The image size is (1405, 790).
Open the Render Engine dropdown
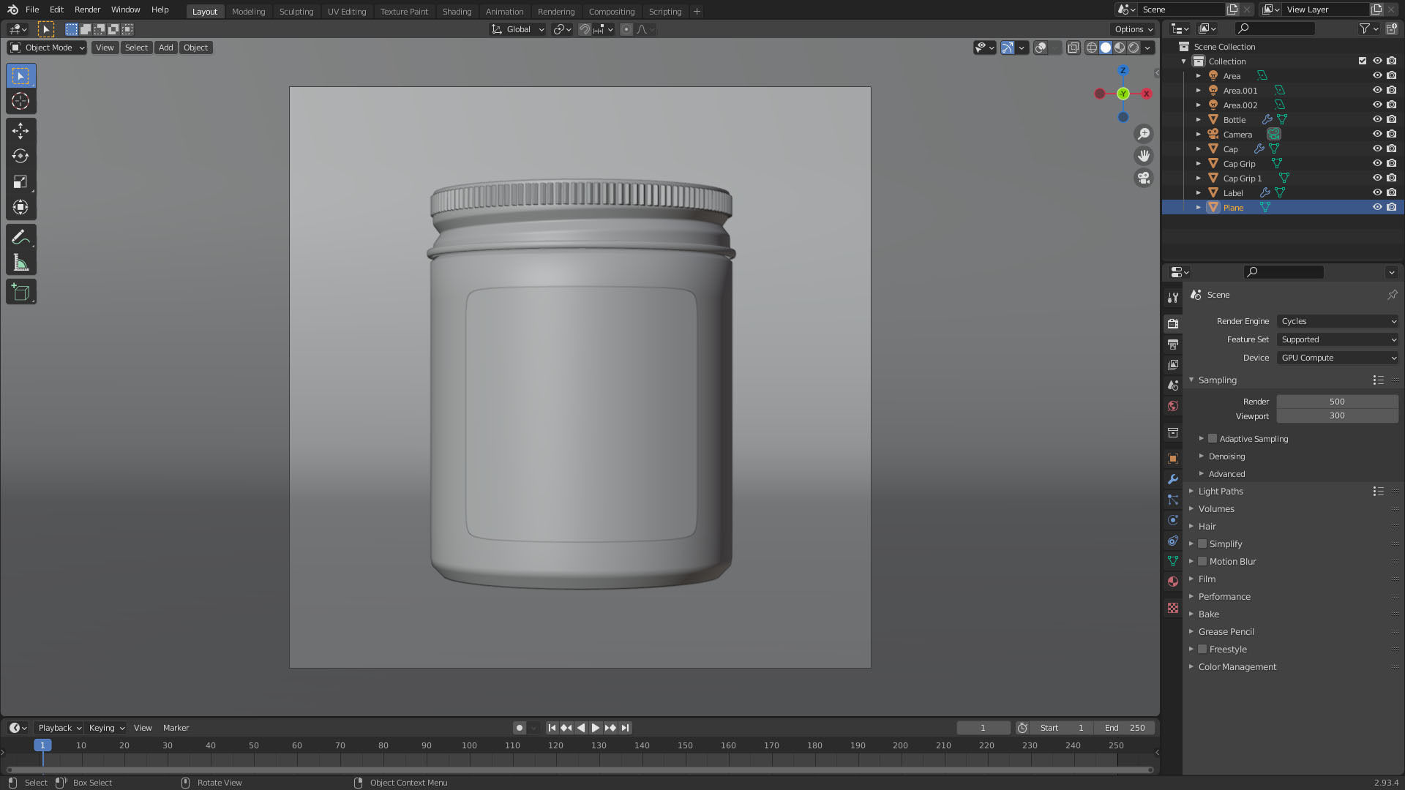click(x=1337, y=321)
